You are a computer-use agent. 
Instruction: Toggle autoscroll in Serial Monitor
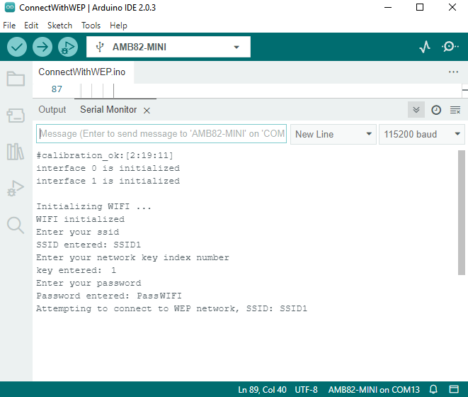pos(416,110)
